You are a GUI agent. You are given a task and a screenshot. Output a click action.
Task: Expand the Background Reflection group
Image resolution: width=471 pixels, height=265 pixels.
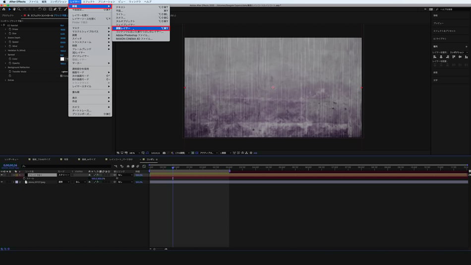[5, 67]
